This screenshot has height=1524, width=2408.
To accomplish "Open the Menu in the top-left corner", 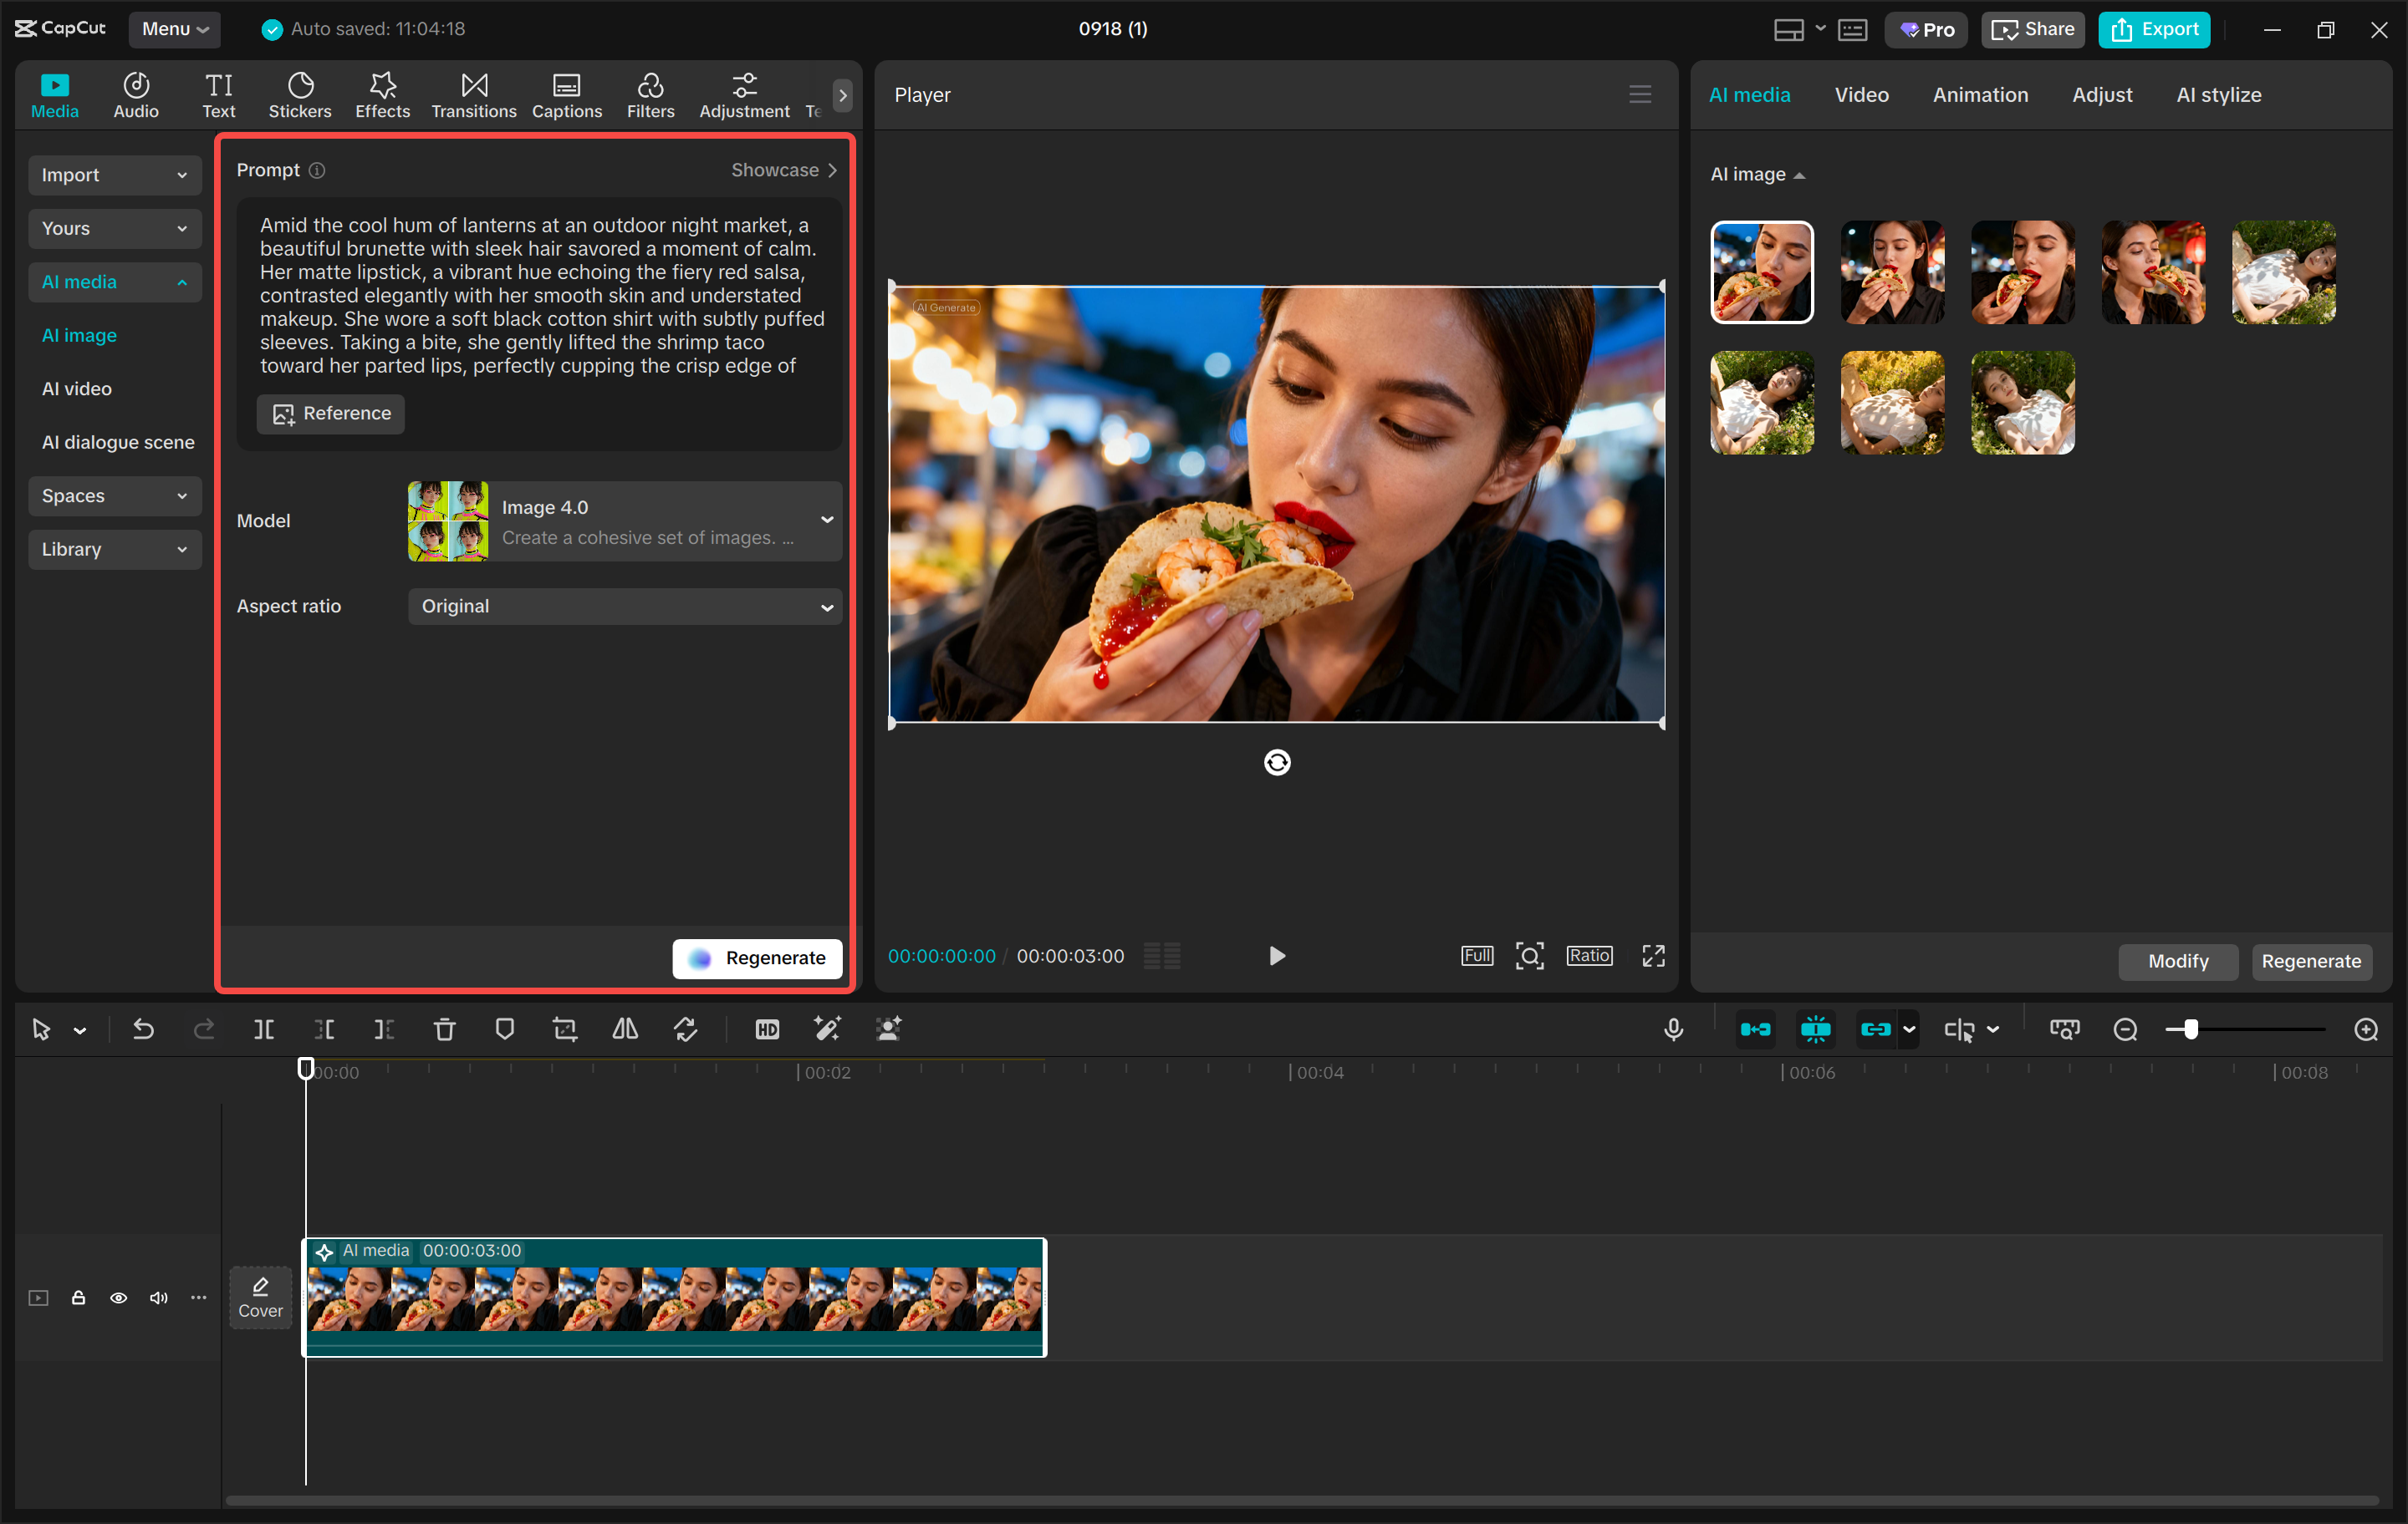I will [174, 29].
